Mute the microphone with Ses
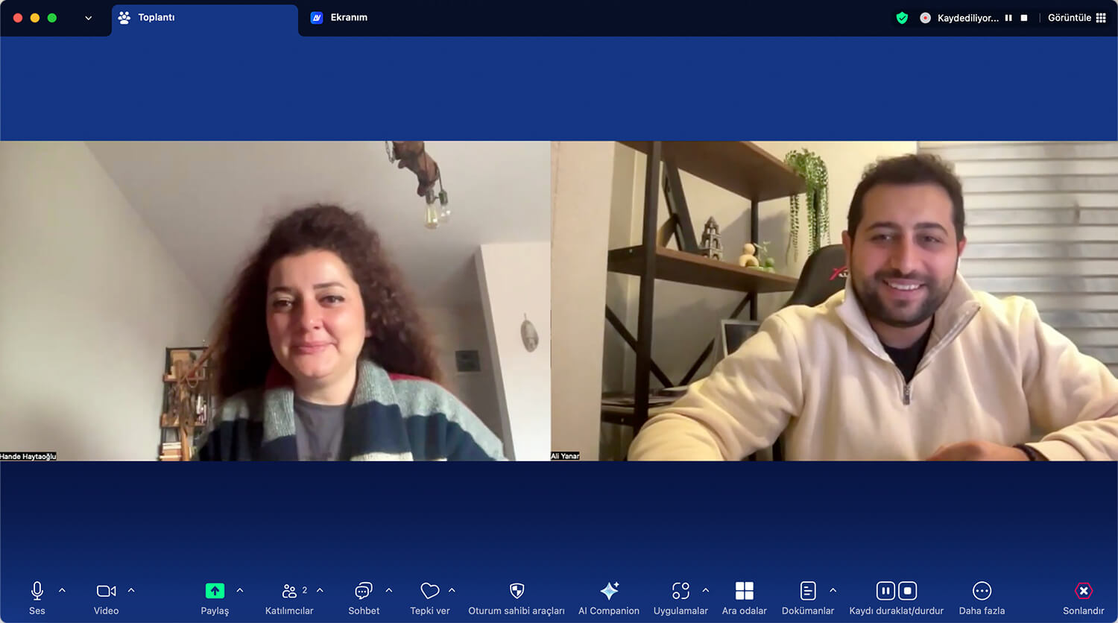This screenshot has height=623, width=1118. pos(37,591)
